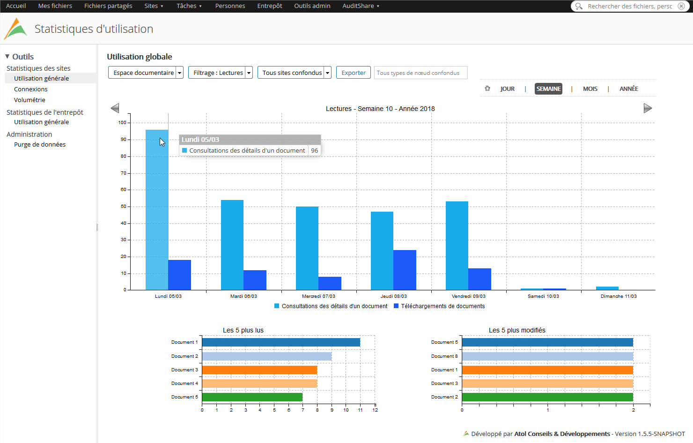Open the Tâches menu
Image resolution: width=693 pixels, height=443 pixels.
(x=189, y=6)
